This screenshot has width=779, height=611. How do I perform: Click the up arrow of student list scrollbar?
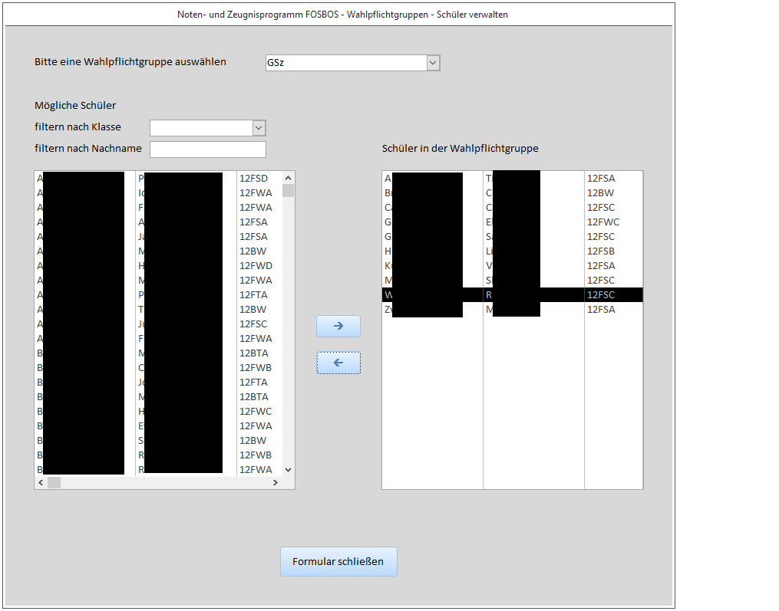click(289, 177)
